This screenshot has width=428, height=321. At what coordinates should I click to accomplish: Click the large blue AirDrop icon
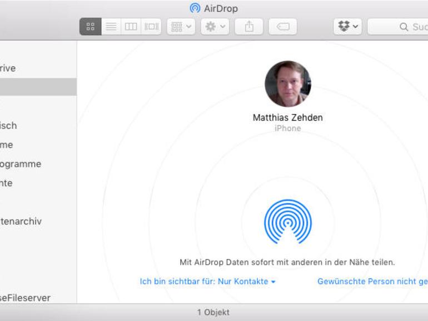tap(288, 222)
